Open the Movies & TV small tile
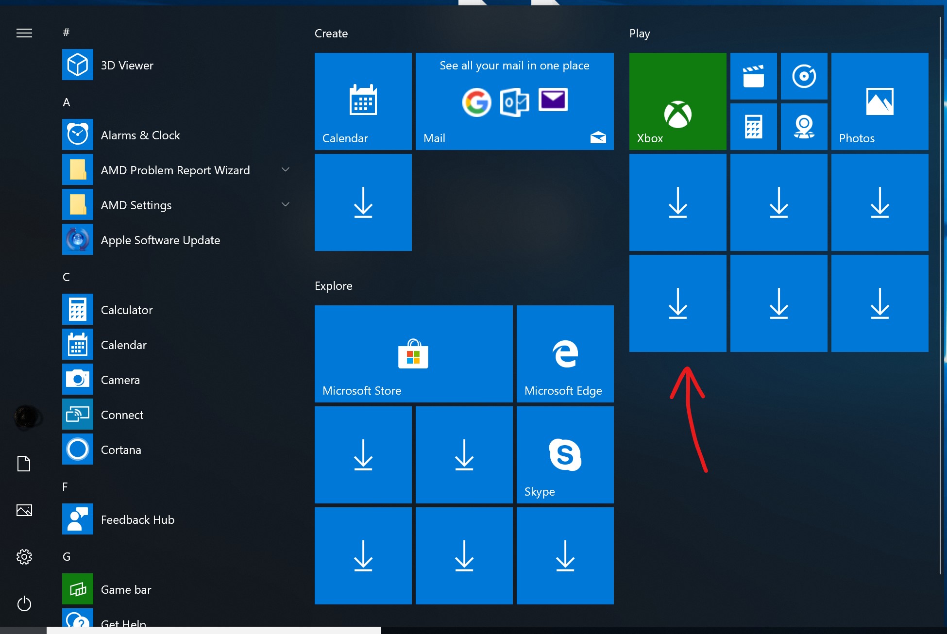This screenshot has height=634, width=947. click(x=753, y=76)
